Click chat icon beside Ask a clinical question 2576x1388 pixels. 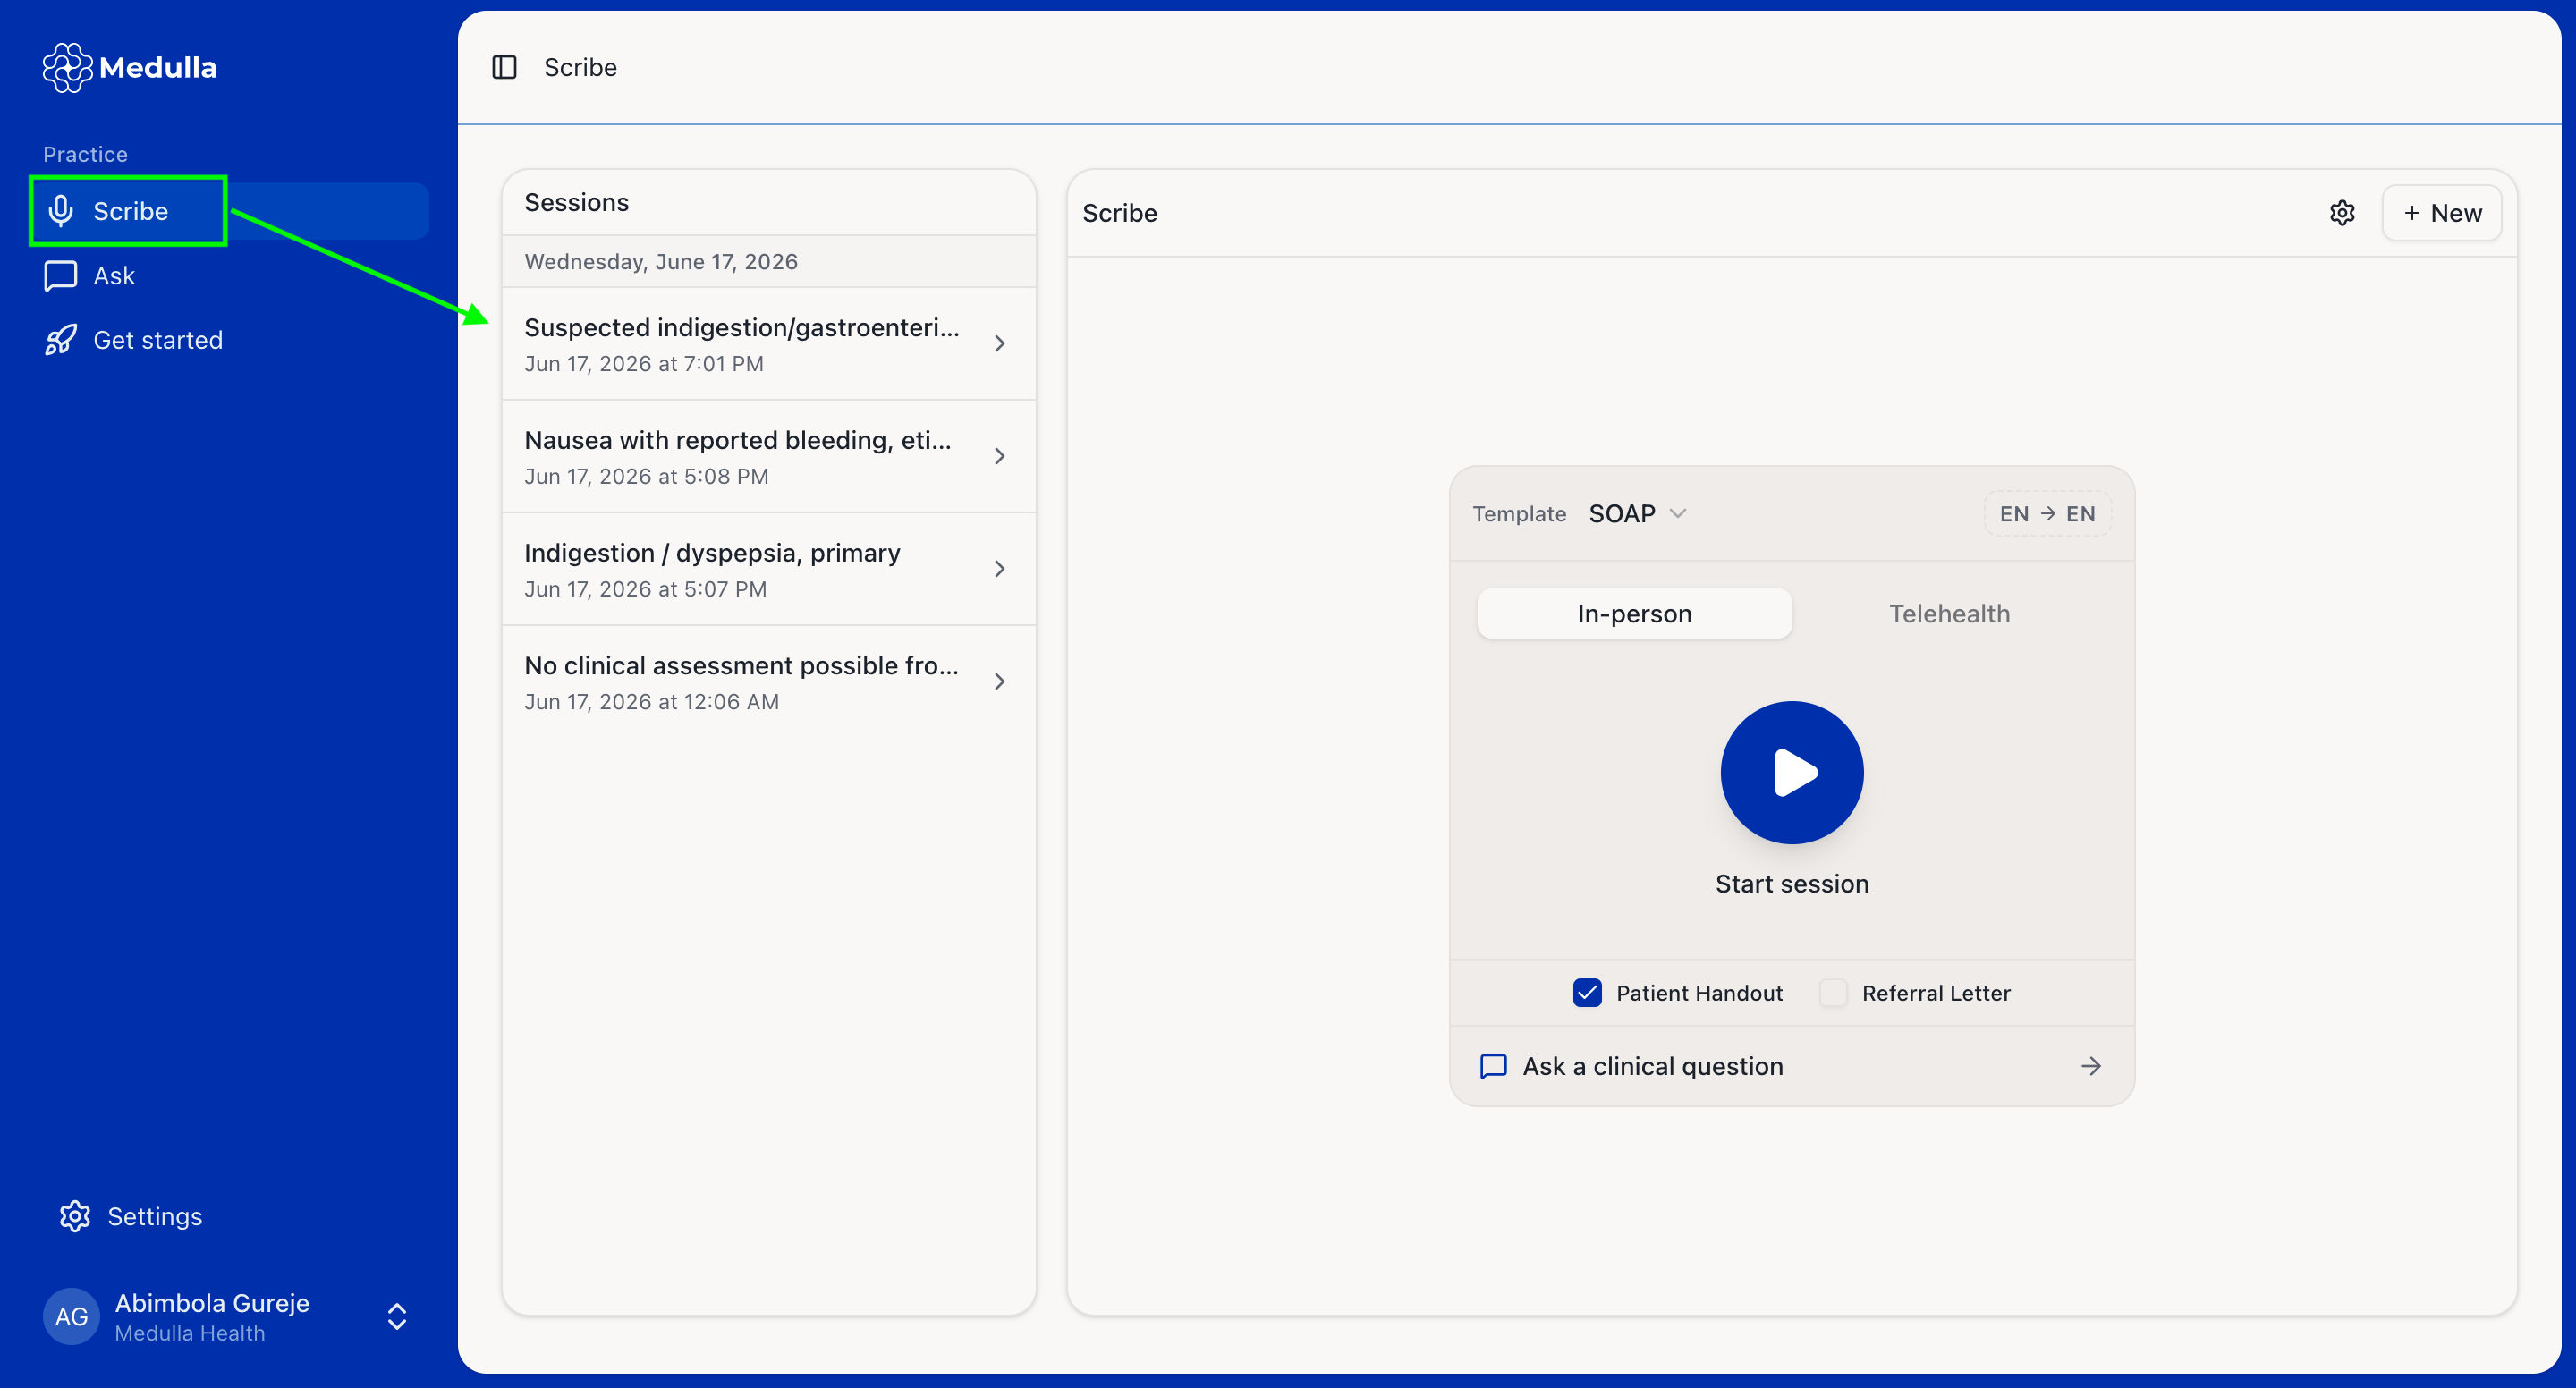tap(1493, 1066)
